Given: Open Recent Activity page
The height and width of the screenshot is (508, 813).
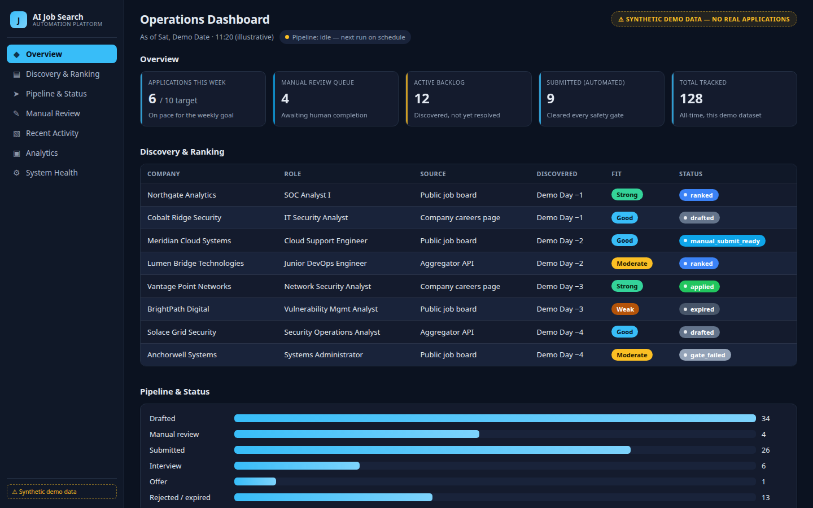Looking at the screenshot, I should coord(62,133).
